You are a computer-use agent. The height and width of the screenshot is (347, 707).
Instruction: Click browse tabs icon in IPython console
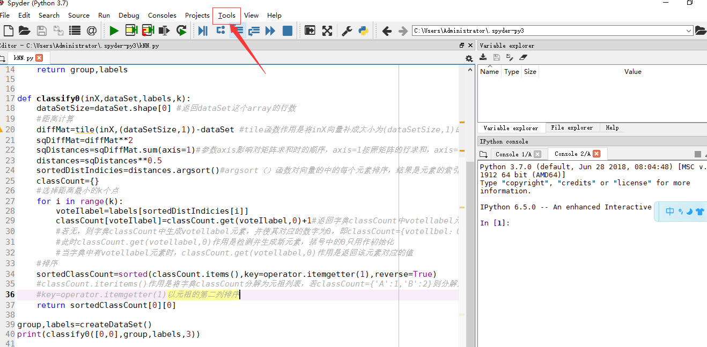coord(483,154)
